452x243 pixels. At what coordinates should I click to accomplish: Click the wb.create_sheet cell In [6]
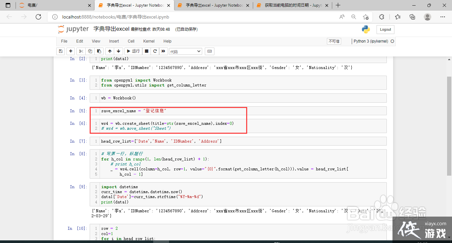(x=238, y=126)
